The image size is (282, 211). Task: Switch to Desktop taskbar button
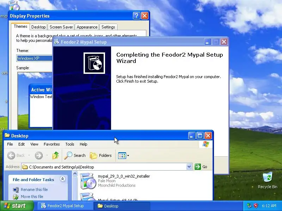[x=122, y=206]
